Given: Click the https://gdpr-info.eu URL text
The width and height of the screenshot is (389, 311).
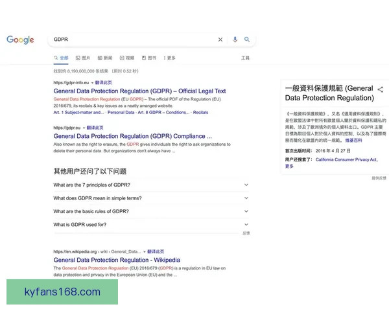Looking at the screenshot, I should click(x=71, y=82).
